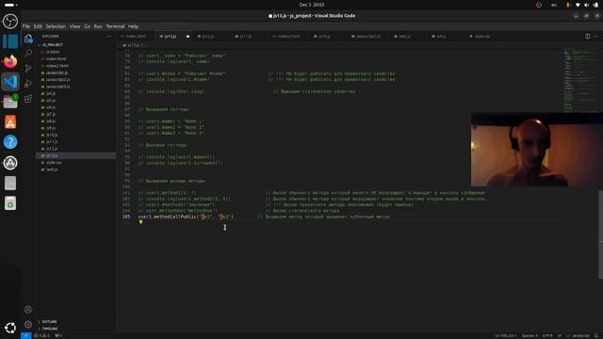Click the split editor icon
Image resolution: width=603 pixels, height=339 pixels.
587,36
